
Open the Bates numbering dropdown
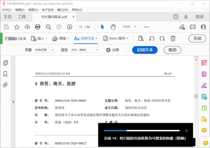pos(116,39)
